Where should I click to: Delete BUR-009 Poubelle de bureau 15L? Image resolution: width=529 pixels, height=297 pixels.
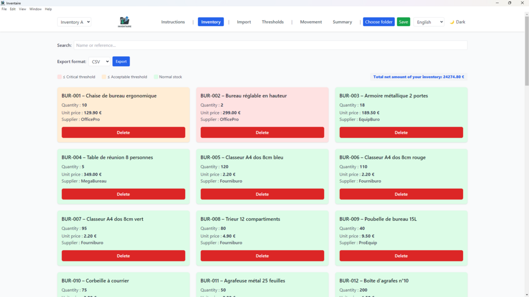point(401,255)
